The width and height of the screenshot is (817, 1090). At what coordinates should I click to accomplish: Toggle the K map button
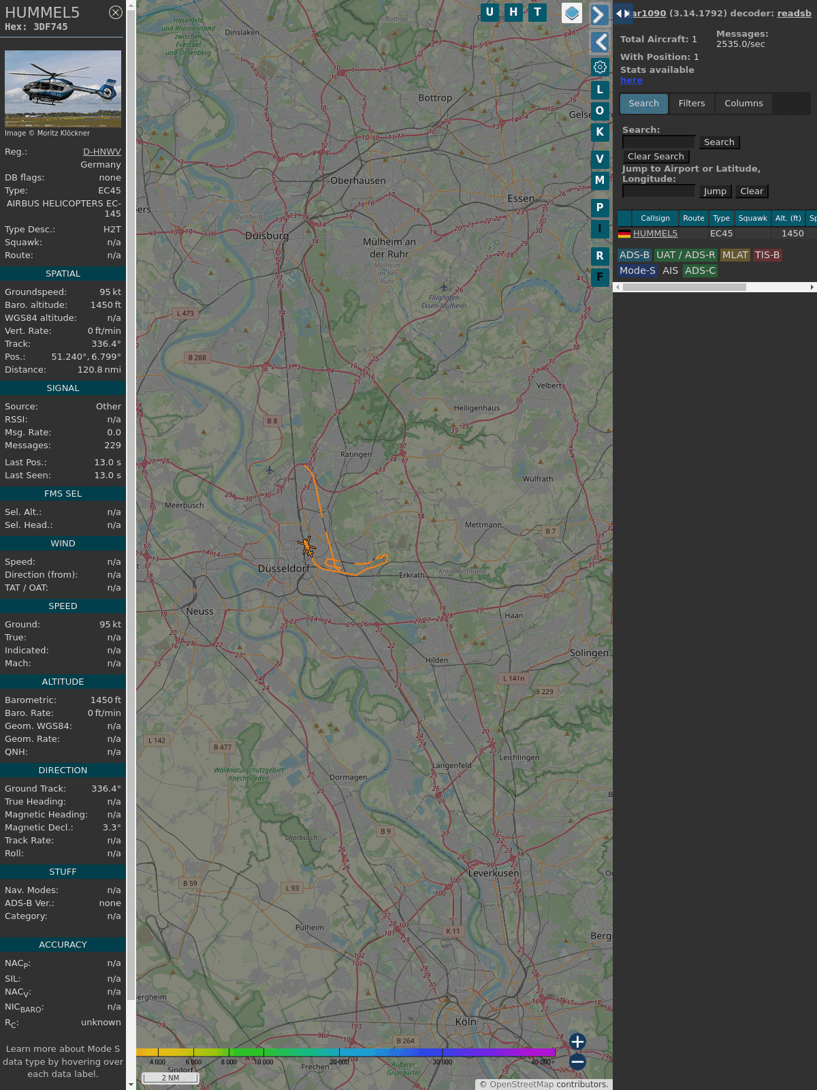[x=599, y=132]
